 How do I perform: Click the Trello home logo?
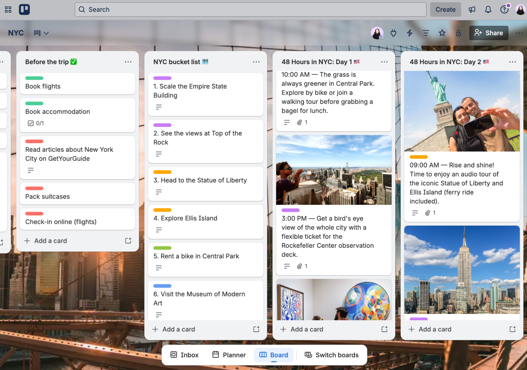(24, 9)
